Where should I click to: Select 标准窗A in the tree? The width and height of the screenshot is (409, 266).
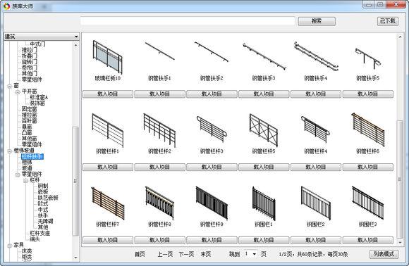tap(39, 98)
